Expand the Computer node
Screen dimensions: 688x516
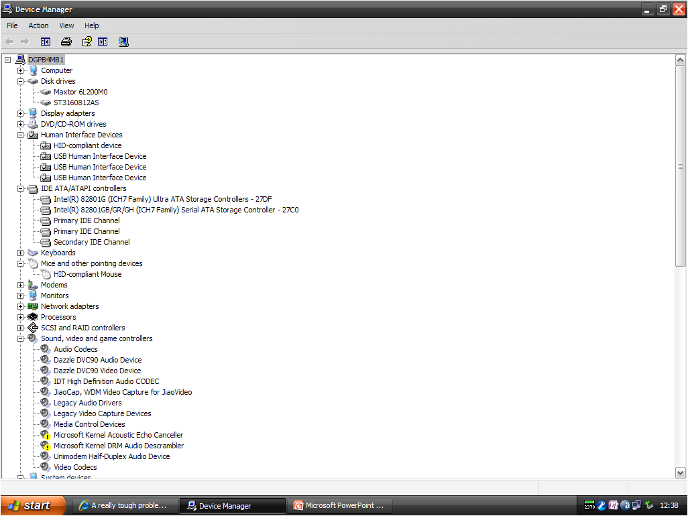(x=20, y=70)
